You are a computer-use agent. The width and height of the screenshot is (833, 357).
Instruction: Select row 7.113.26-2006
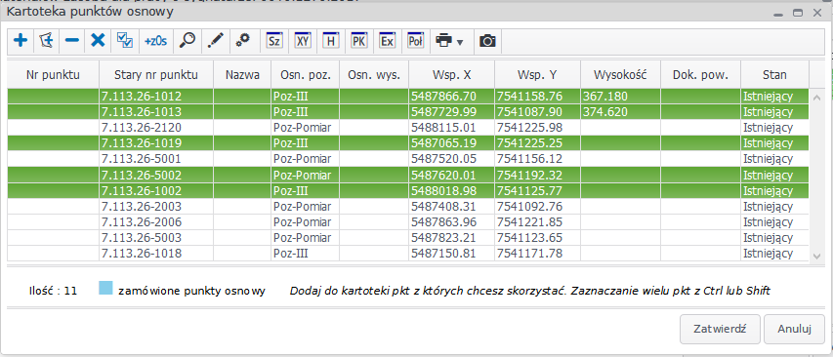click(x=408, y=221)
